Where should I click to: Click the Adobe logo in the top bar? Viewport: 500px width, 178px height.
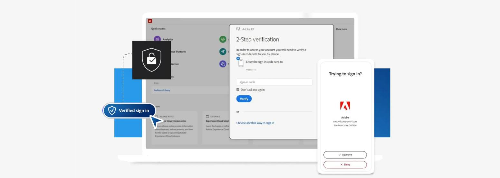coord(150,21)
